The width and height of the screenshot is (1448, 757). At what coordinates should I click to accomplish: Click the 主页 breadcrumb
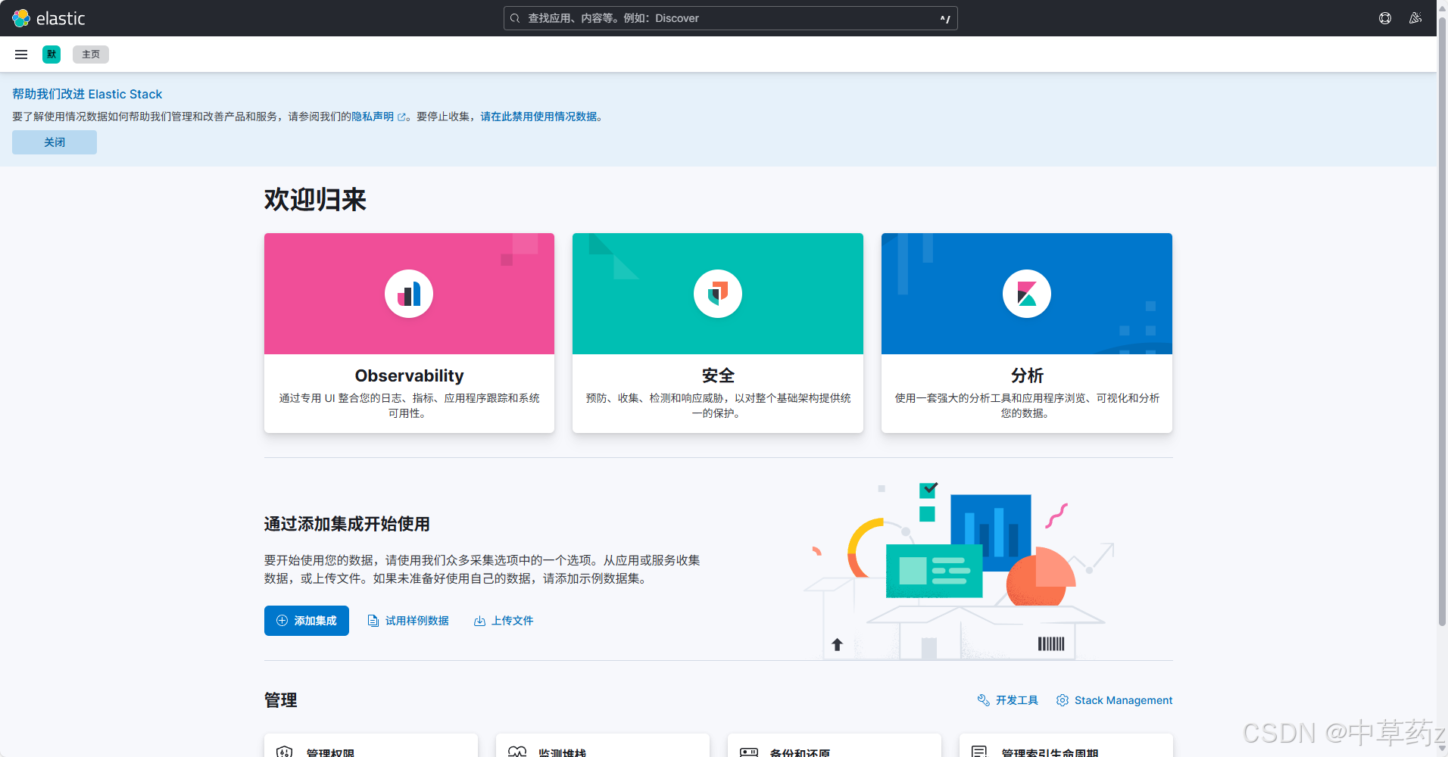pos(91,55)
